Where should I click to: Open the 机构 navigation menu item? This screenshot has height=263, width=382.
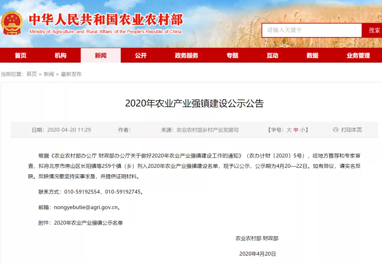pyautogui.click(x=60, y=55)
